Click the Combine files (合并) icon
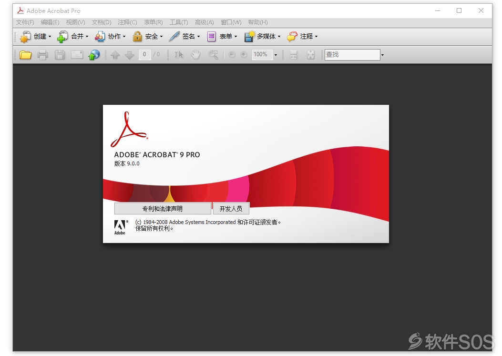 [62, 37]
